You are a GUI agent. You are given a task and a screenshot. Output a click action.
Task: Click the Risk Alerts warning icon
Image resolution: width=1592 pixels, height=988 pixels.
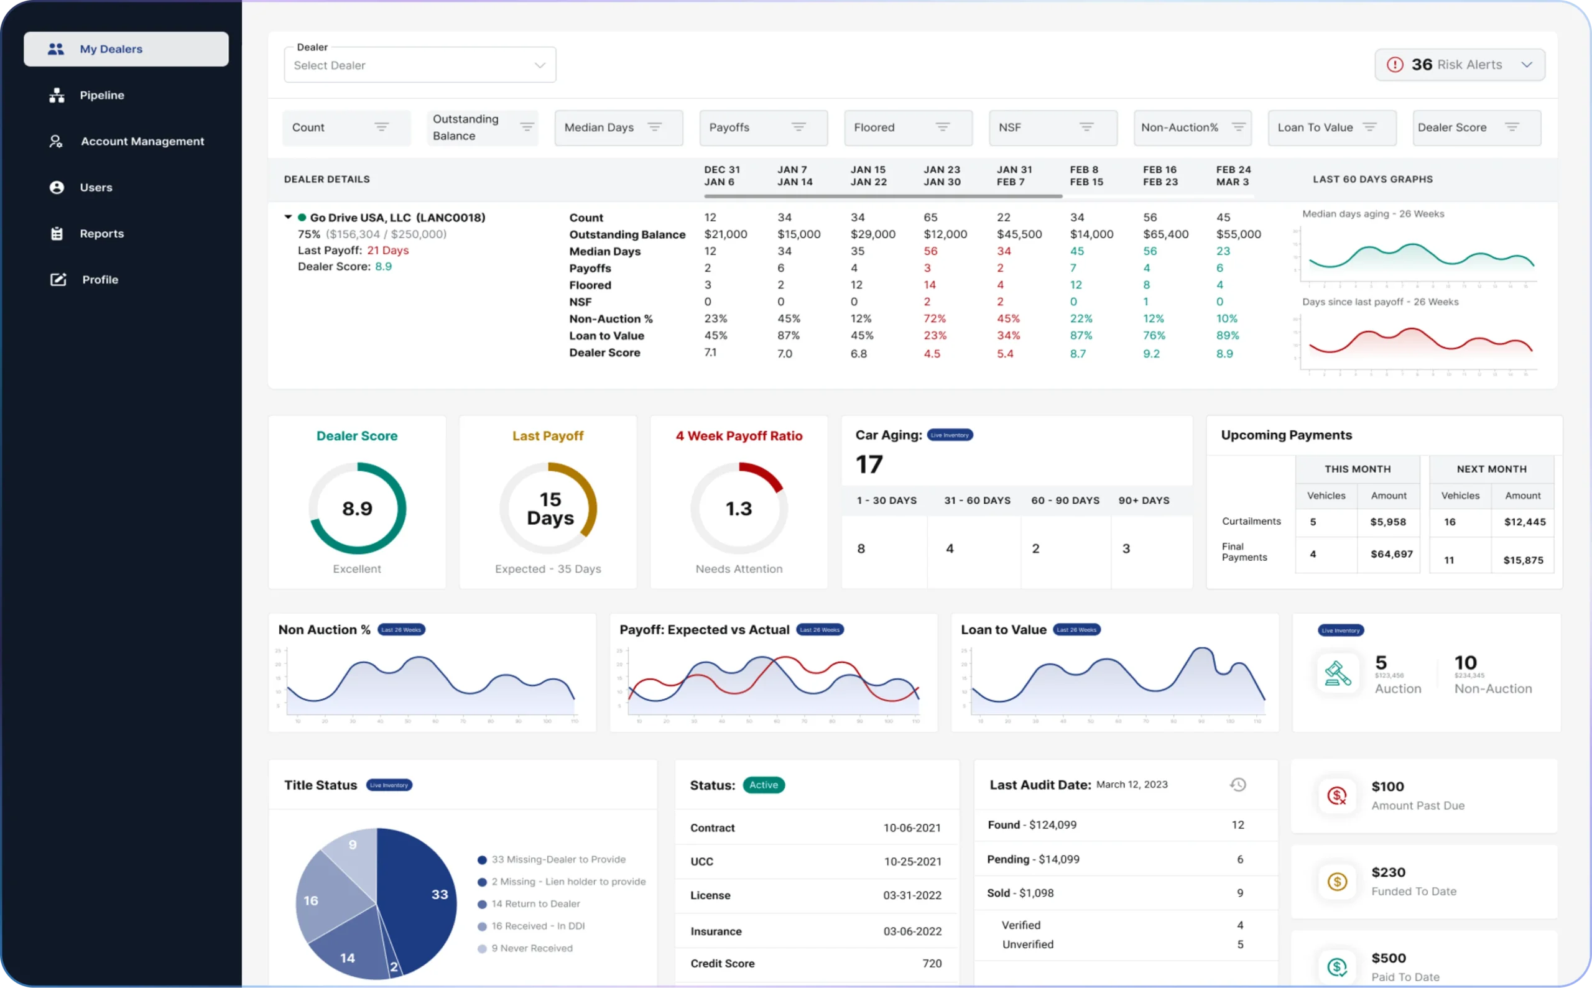coord(1395,65)
